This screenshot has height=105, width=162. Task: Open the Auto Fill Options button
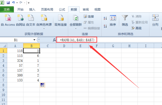click(43, 85)
